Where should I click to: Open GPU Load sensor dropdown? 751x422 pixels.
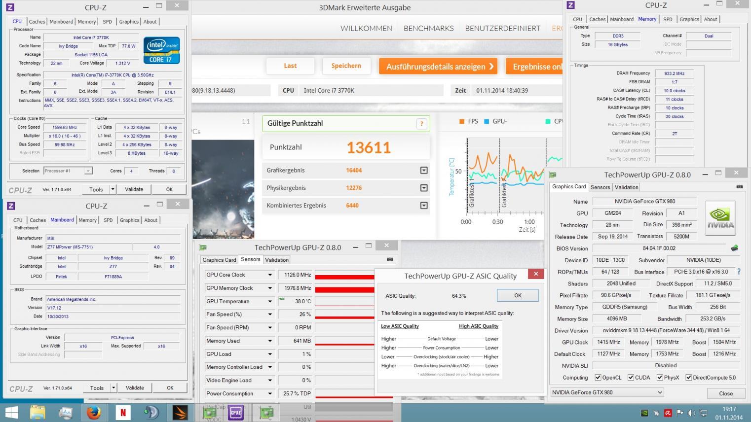pyautogui.click(x=270, y=354)
